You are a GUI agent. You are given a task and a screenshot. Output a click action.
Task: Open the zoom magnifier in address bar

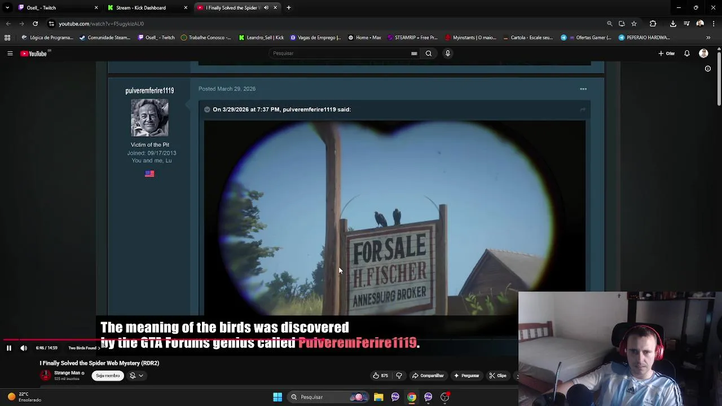click(610, 24)
